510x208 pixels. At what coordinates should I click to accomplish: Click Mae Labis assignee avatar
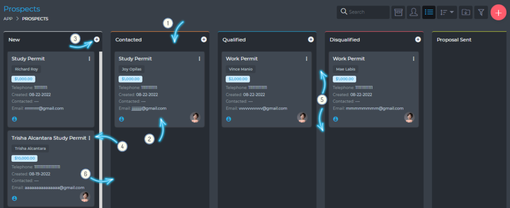coord(409,117)
